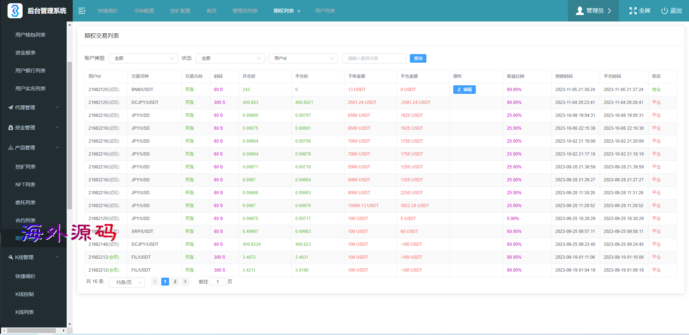Switch to the 管理员列表 tab
Image resolution: width=689 pixels, height=335 pixels.
[245, 11]
